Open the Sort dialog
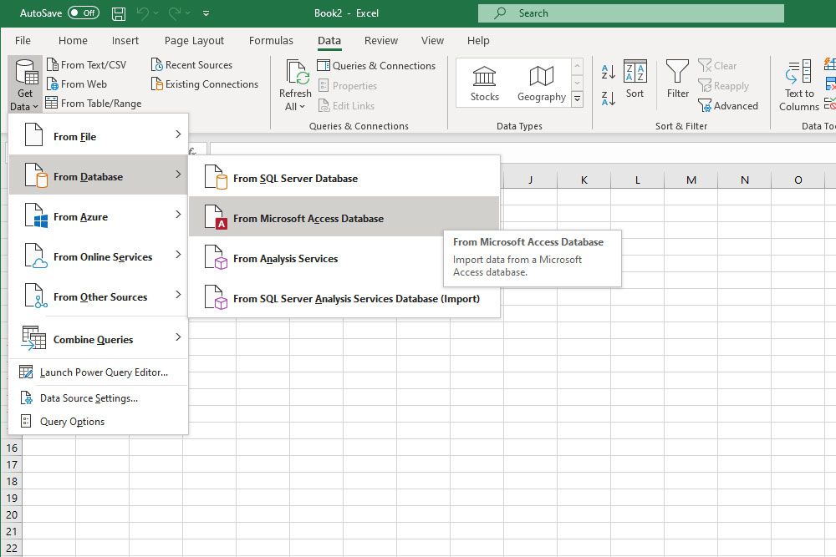The image size is (836, 557). pos(635,78)
